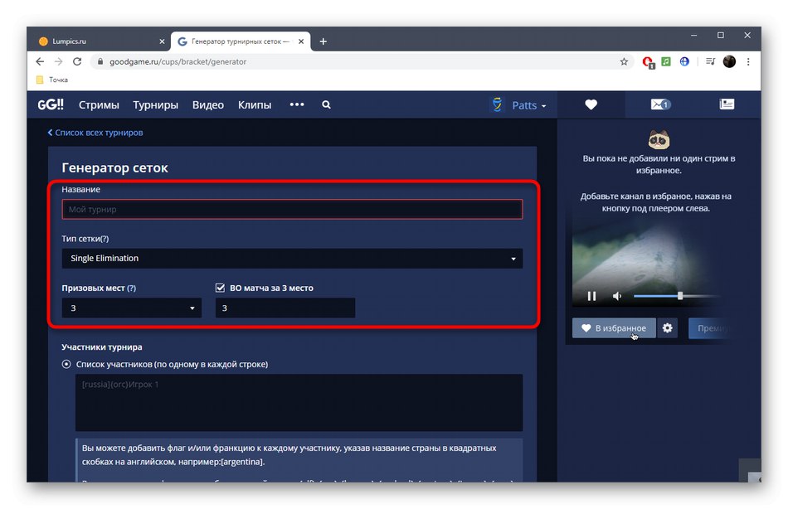The image size is (788, 509).
Task: Click the ВО матча за 3 место value field
Action: [x=285, y=308]
